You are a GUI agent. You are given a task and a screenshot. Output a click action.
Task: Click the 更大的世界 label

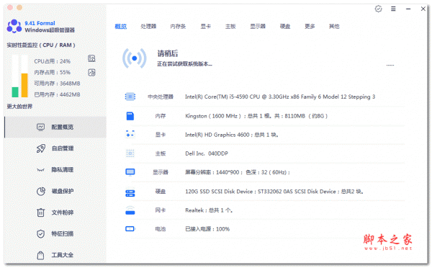click(19, 107)
